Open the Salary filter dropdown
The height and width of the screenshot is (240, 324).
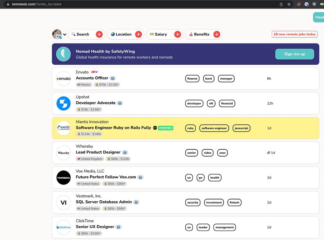tap(165, 34)
